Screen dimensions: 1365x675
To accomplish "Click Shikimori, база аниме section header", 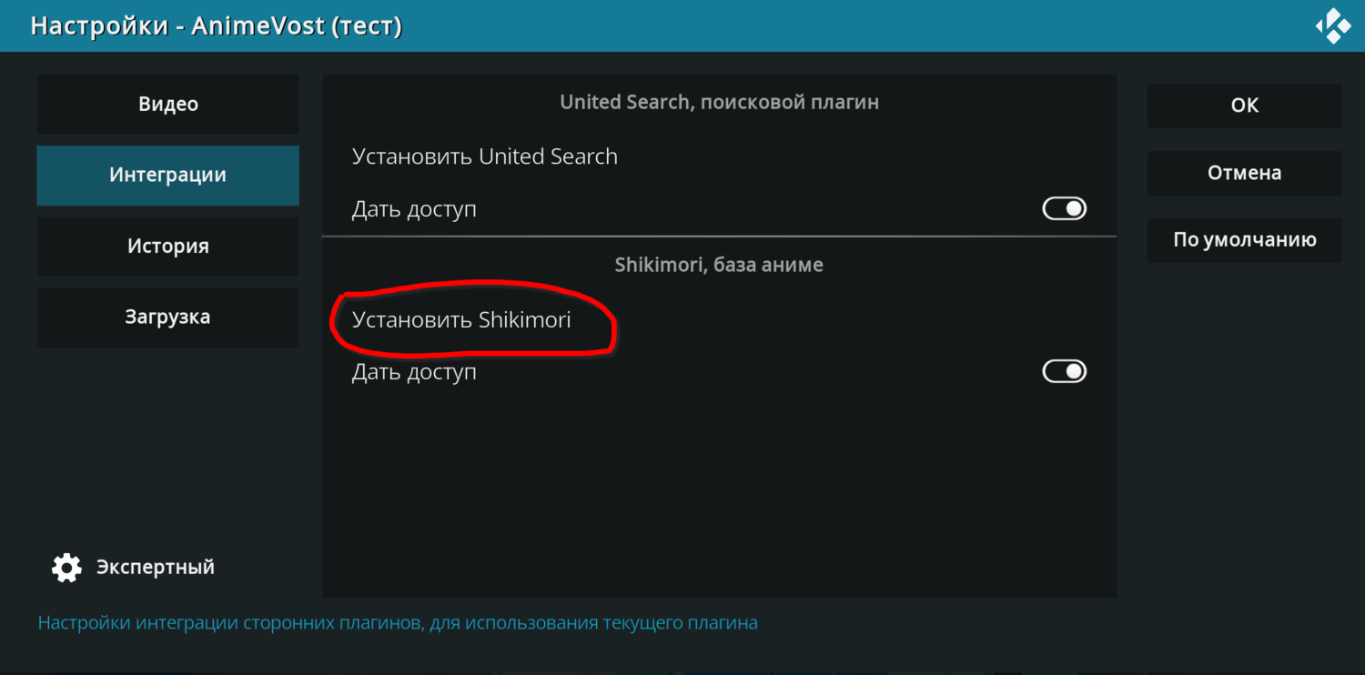I will click(x=719, y=266).
